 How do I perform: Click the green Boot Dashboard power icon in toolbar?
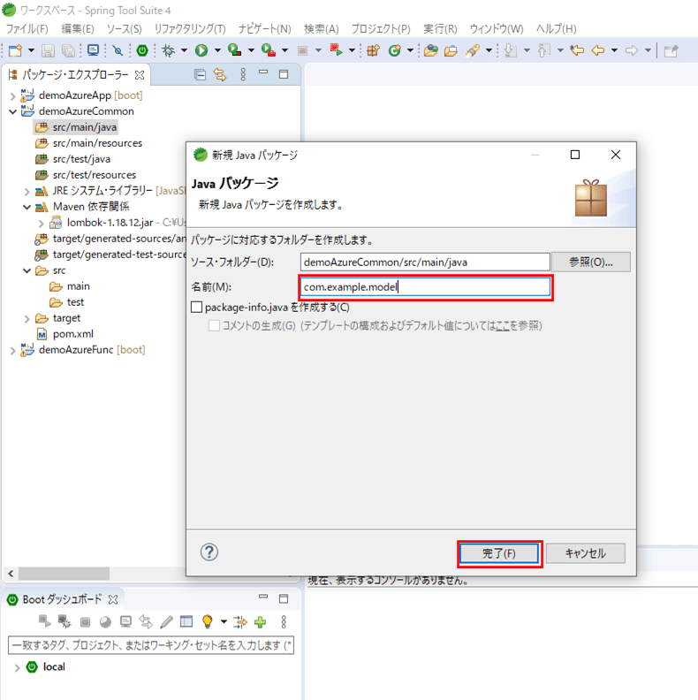click(x=142, y=50)
